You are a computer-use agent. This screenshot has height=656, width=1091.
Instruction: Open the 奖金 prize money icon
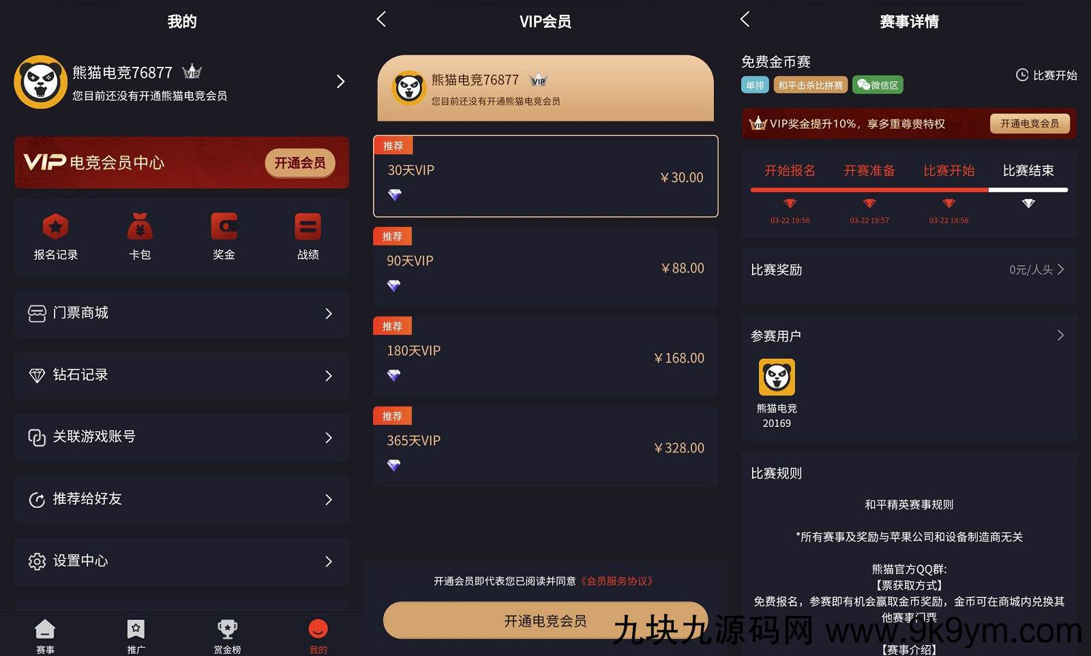pyautogui.click(x=224, y=237)
